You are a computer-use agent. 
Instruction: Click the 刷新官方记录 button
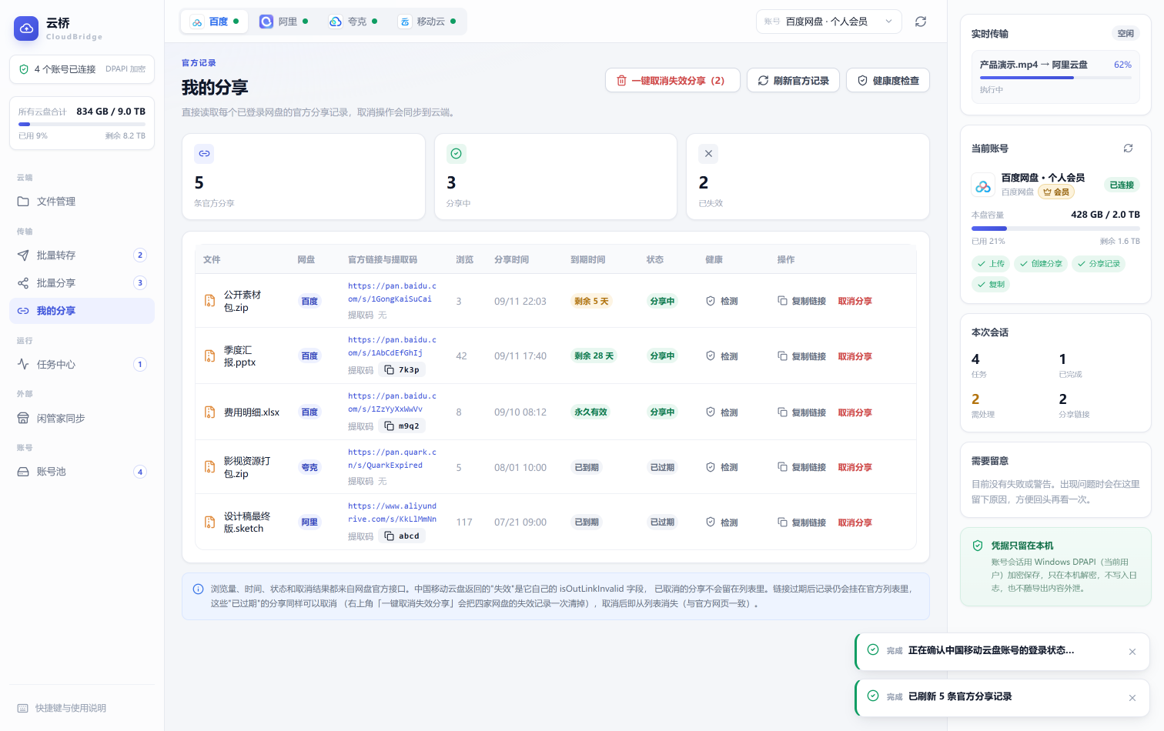(794, 80)
